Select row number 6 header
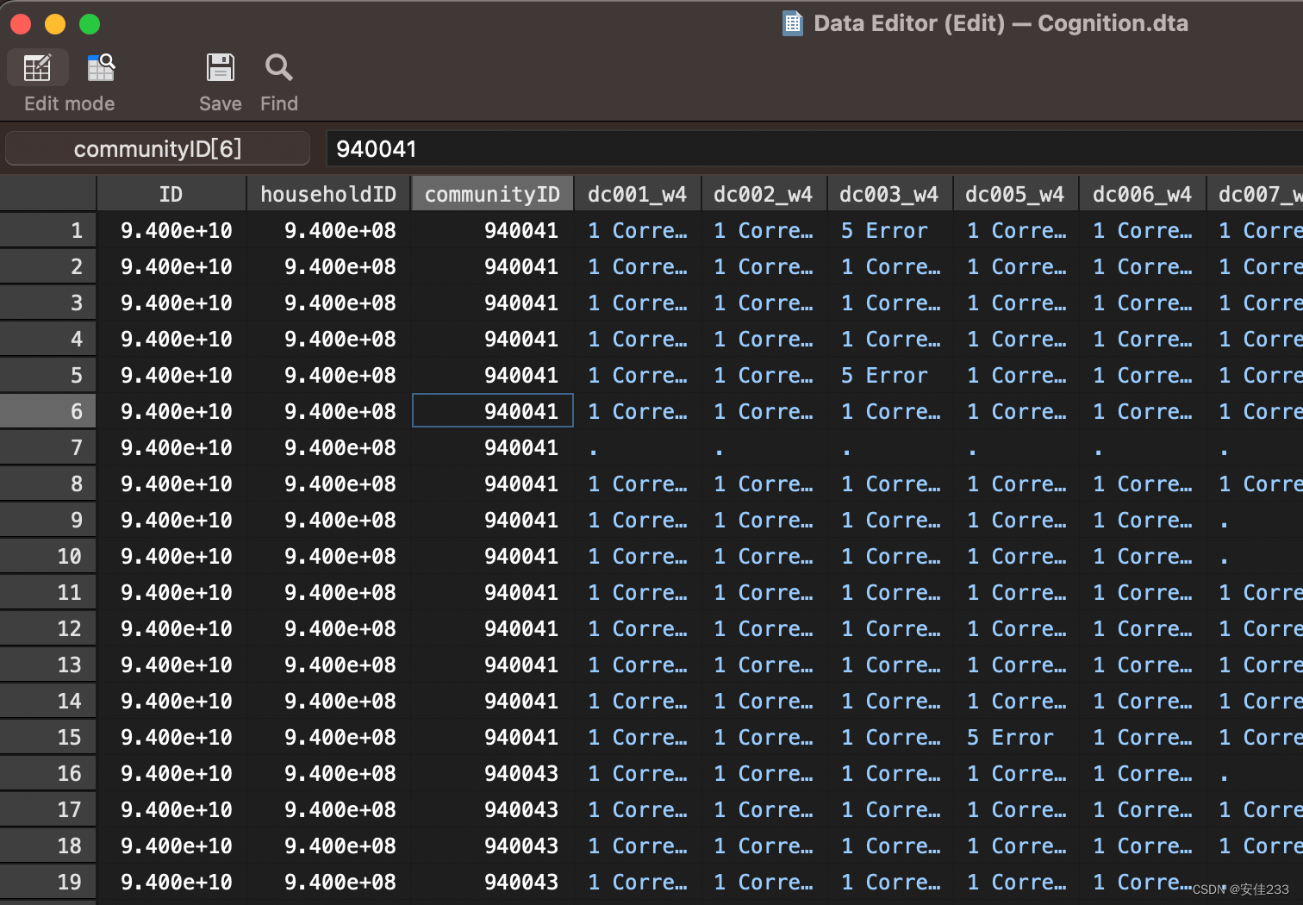1303x905 pixels. (x=48, y=411)
